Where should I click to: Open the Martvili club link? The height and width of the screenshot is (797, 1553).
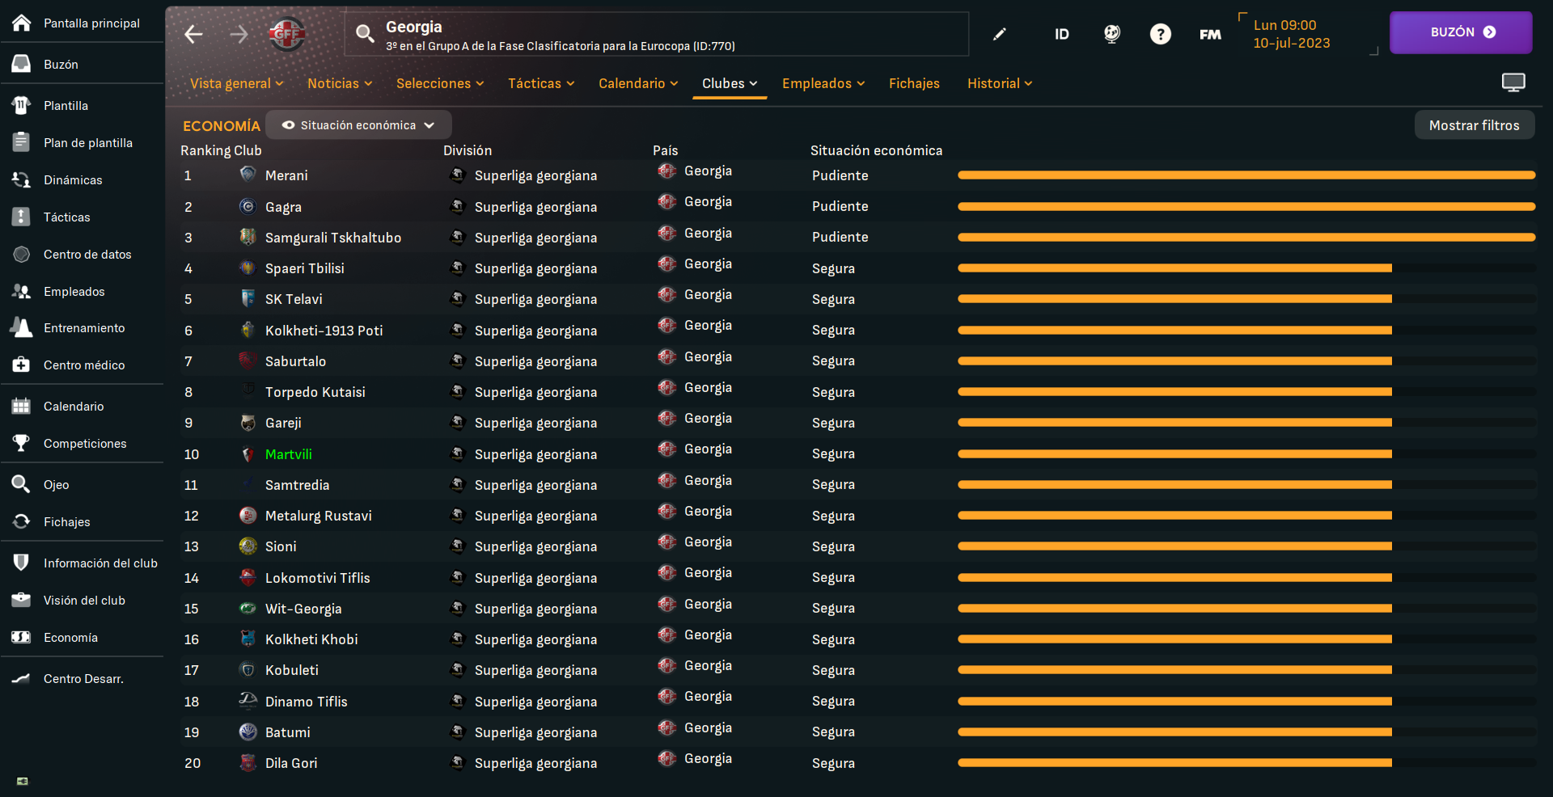point(288,454)
